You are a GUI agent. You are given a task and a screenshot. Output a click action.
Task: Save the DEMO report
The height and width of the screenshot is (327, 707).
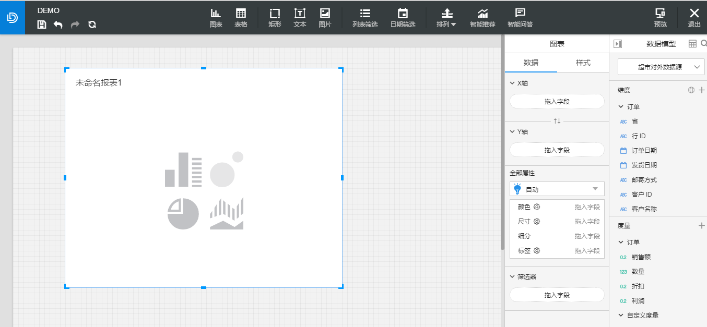pos(42,25)
